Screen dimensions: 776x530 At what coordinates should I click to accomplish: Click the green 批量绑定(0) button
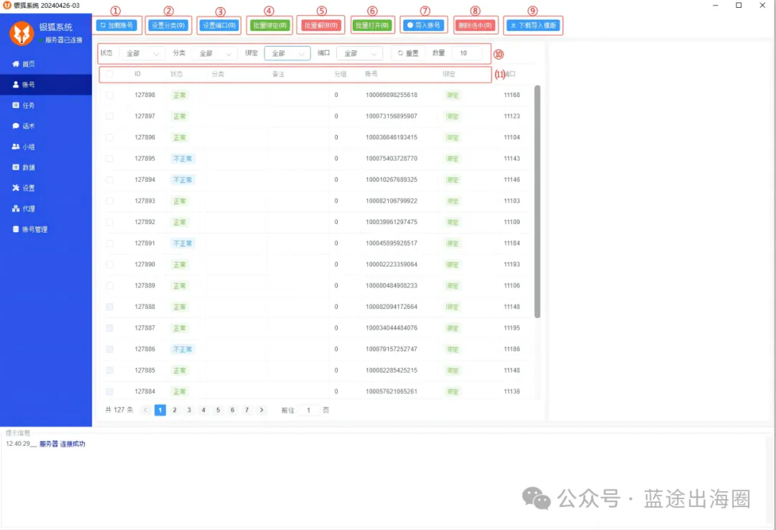[269, 25]
